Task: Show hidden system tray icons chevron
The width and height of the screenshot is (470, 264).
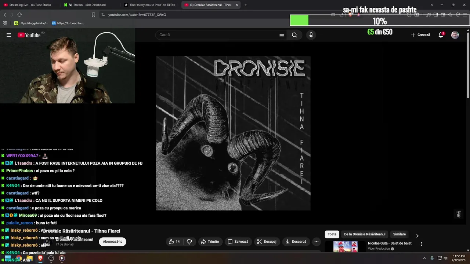Action: tap(424, 258)
